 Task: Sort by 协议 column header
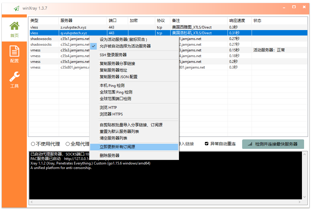click(163, 20)
